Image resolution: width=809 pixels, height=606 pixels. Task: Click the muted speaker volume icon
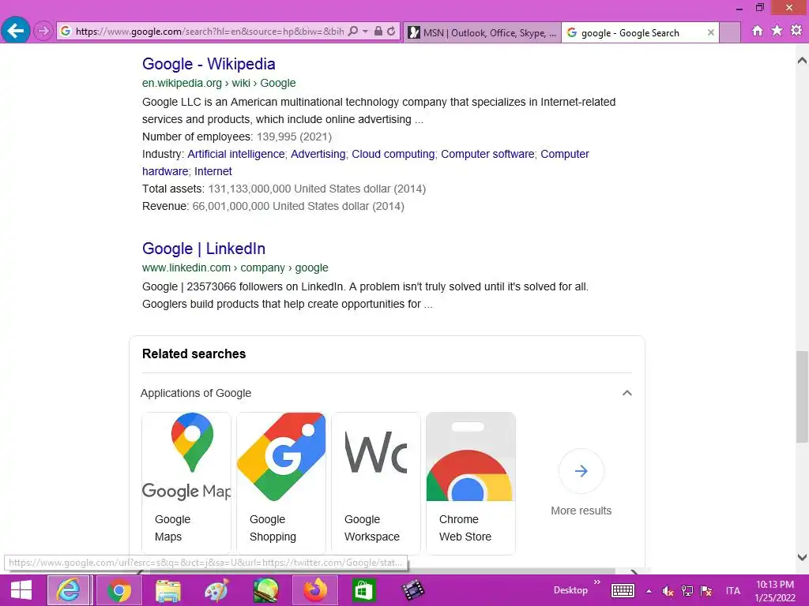(x=668, y=591)
